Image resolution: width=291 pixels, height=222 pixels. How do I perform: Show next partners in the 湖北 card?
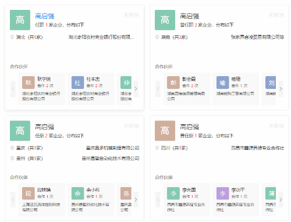(x=136, y=89)
